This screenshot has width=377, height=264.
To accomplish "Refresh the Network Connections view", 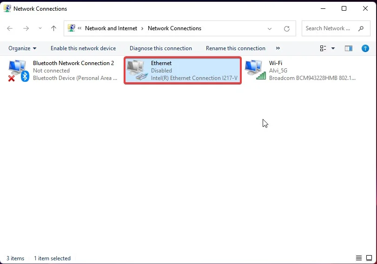I will (287, 29).
